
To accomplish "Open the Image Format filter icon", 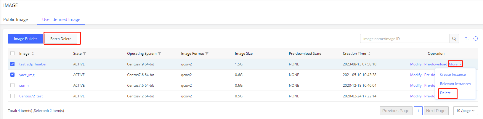I will (x=207, y=54).
